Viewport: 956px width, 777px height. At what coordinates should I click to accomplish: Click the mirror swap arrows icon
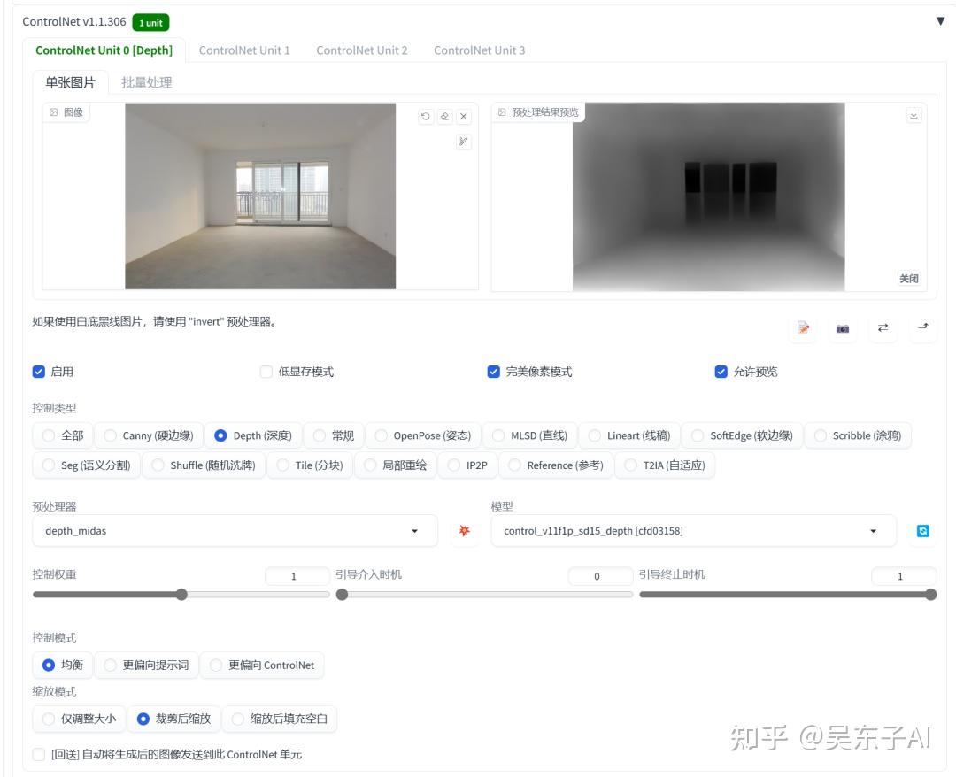(883, 327)
